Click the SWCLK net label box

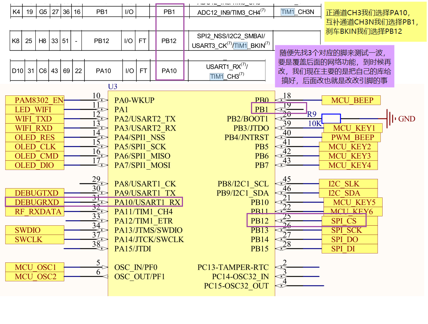point(35,239)
